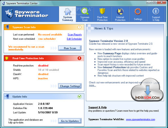This screenshot has width=168, height=128.
Task: Go to the Internet Protection tab
Action: [x=120, y=14]
